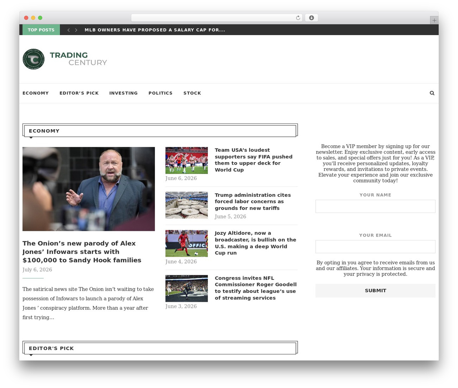Click the browser address bar
The width and height of the screenshot is (458, 388).
[216, 18]
